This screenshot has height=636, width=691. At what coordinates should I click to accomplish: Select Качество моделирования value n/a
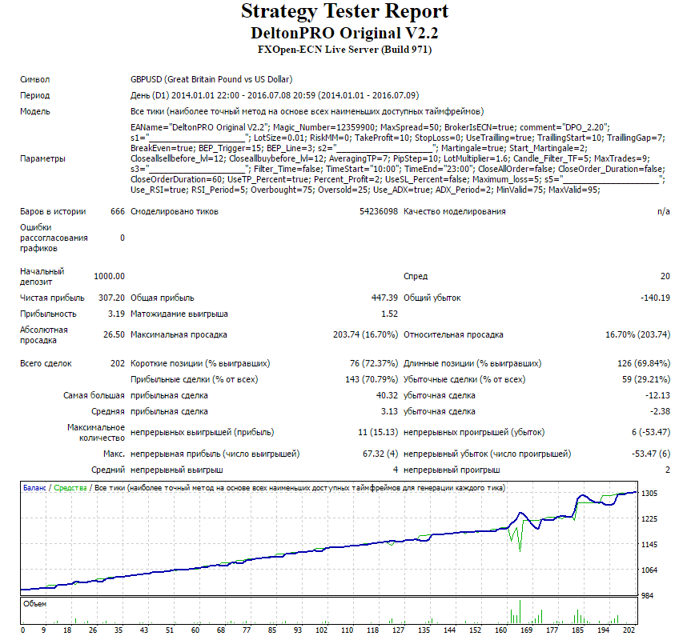(664, 211)
